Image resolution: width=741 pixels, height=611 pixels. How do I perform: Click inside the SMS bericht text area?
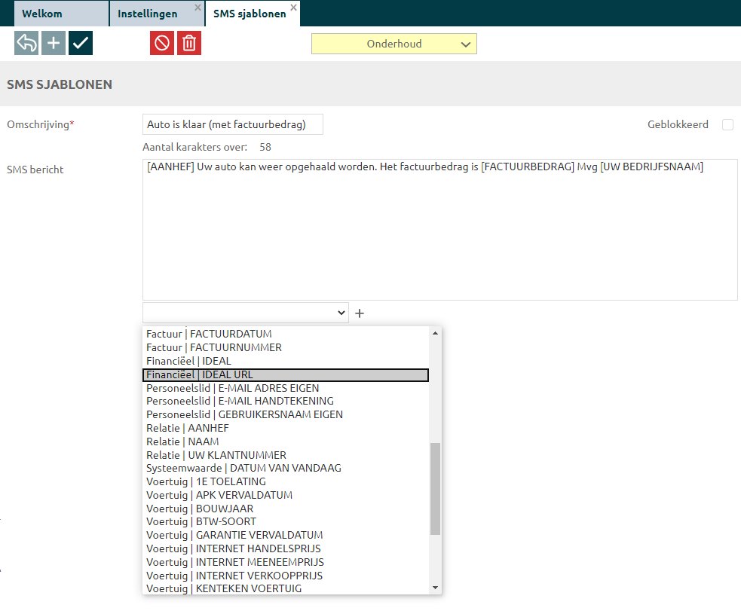tap(439, 234)
